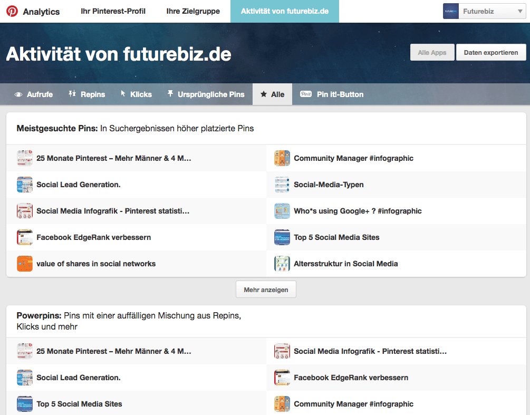Open thumbnail of Social Lead Generation in Powerpins

point(25,378)
